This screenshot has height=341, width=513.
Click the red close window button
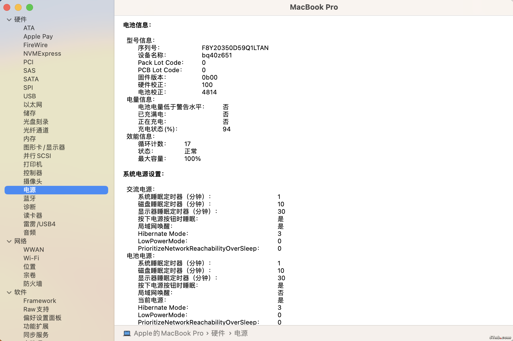pos(7,7)
